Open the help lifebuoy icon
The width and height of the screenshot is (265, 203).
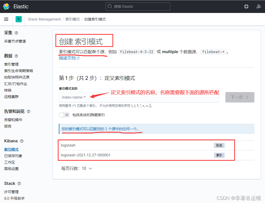coord(246,6)
